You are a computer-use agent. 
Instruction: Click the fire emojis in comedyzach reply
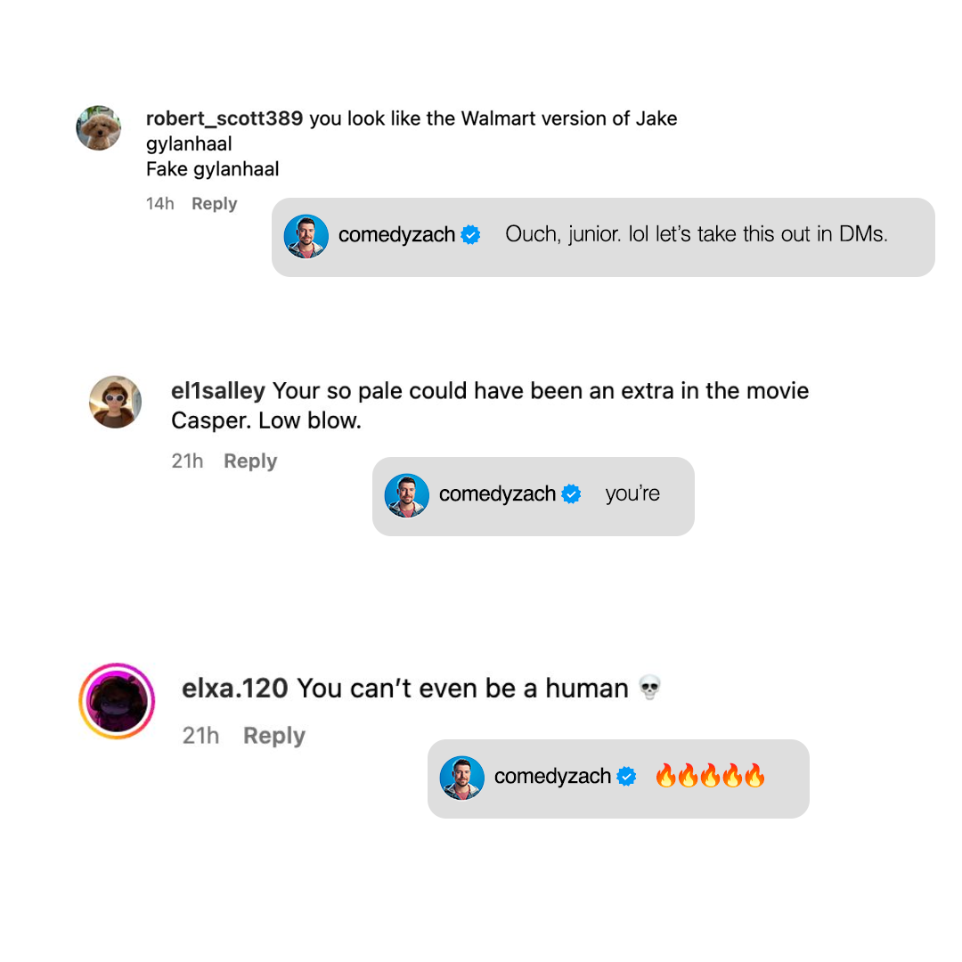710,776
